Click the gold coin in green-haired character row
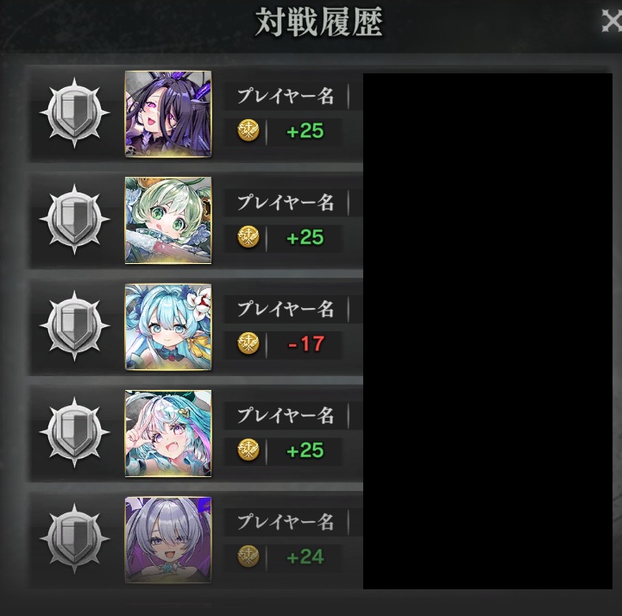Image resolution: width=622 pixels, height=616 pixels. 248,237
